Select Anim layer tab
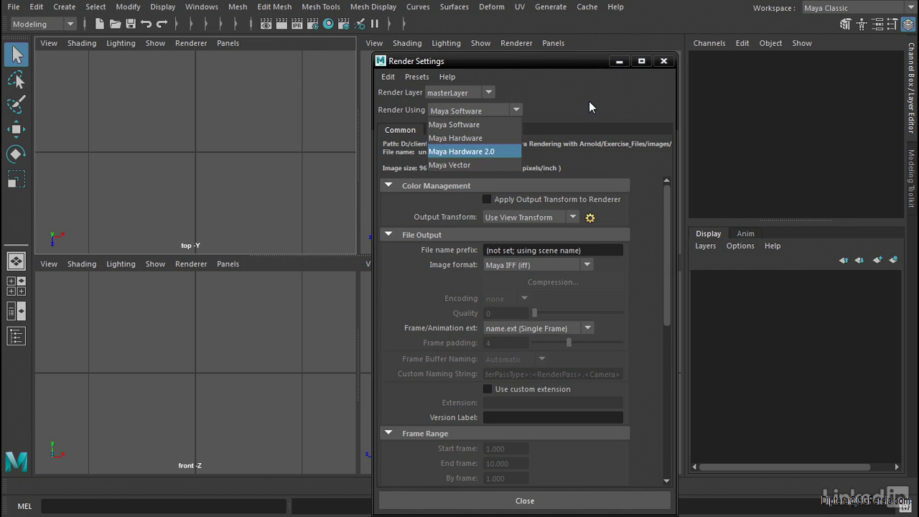919x517 pixels. click(x=745, y=233)
